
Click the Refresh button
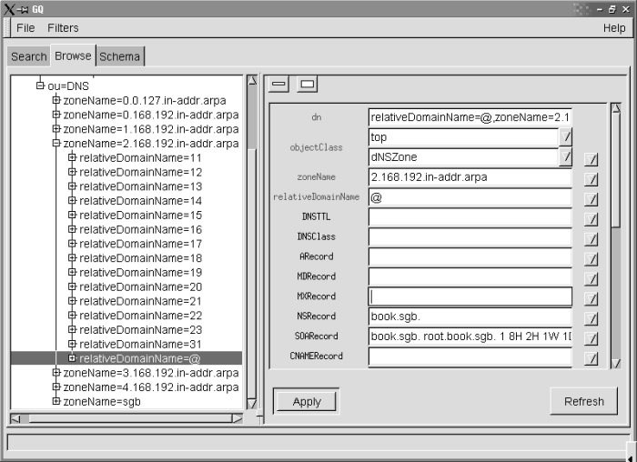click(583, 401)
